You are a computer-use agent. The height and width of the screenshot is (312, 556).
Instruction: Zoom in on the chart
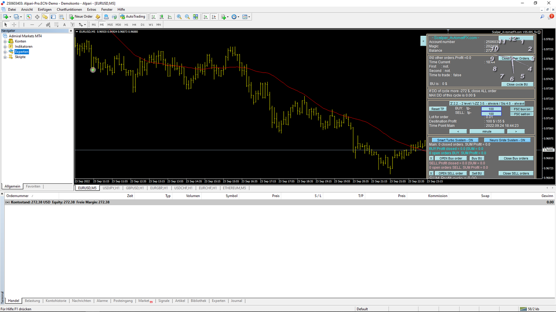tap(179, 17)
